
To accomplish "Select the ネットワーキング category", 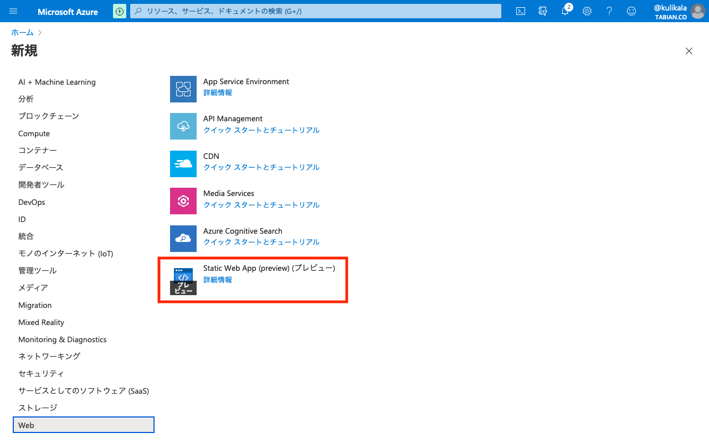I will click(x=49, y=357).
